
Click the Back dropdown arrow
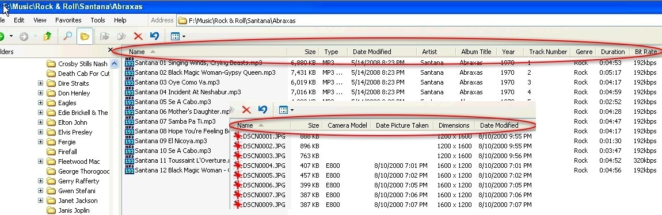tap(12, 37)
